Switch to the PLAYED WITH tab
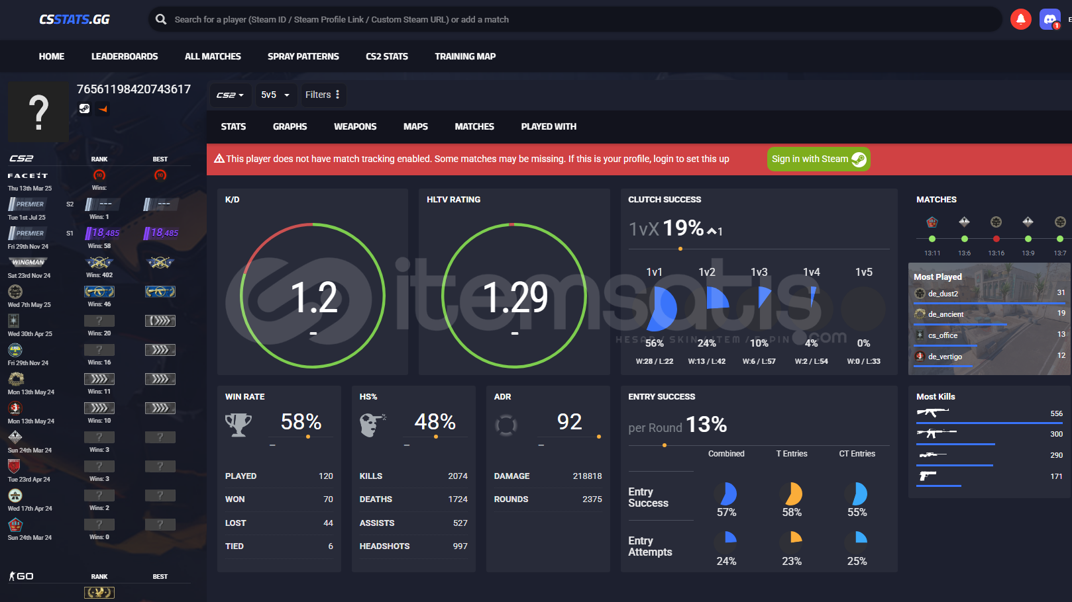 pos(549,126)
